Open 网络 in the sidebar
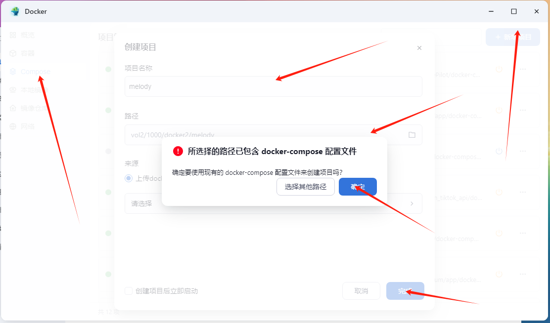The height and width of the screenshot is (323, 550). (22, 126)
